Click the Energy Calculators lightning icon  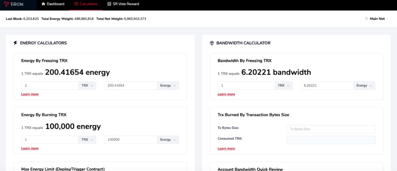[x=15, y=43]
